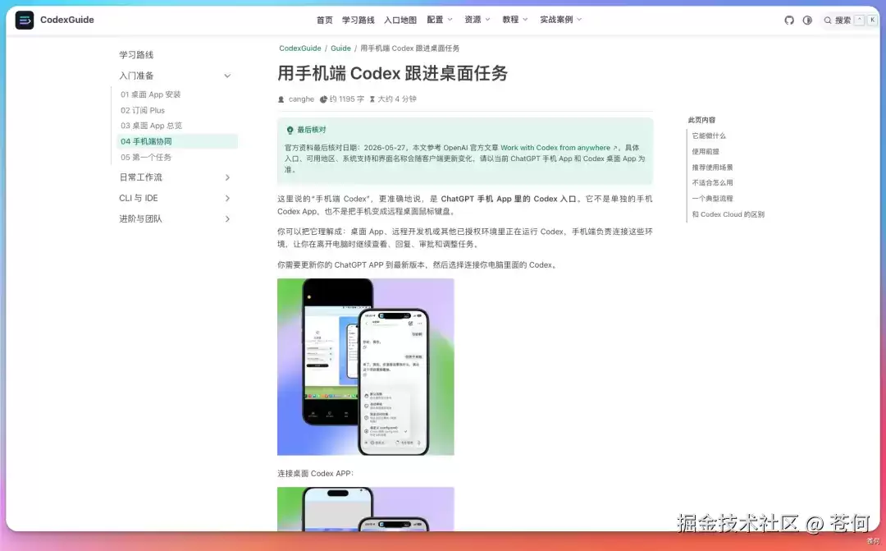Open the GitHub repository icon

pos(789,20)
